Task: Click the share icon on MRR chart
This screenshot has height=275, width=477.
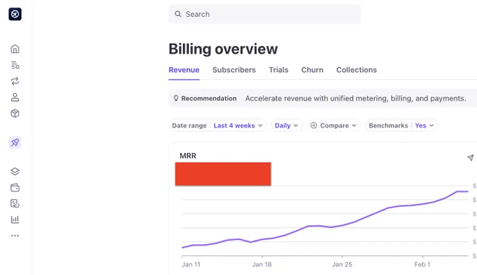Action: click(470, 158)
